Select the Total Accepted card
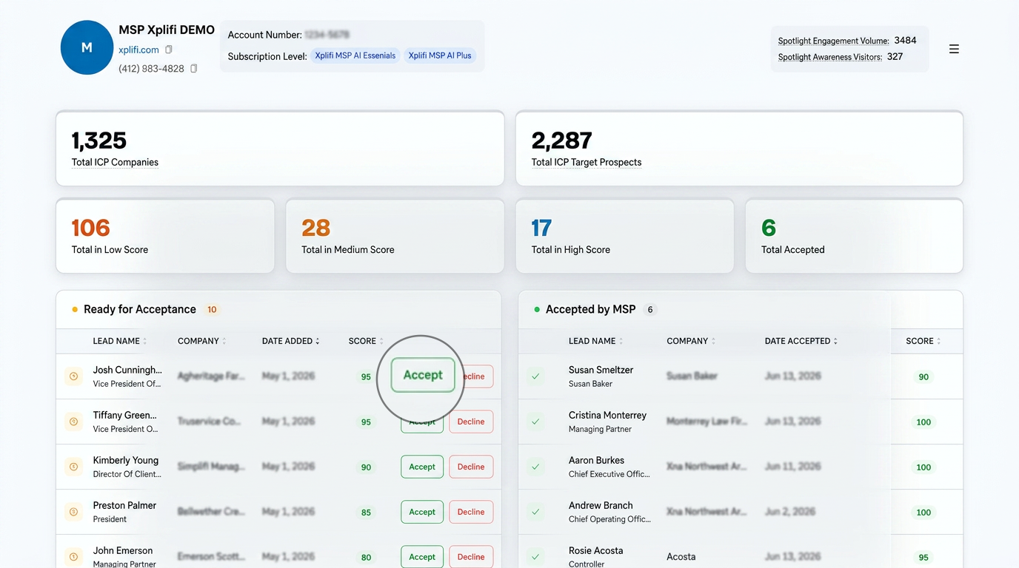Image resolution: width=1019 pixels, height=568 pixels. tap(854, 236)
